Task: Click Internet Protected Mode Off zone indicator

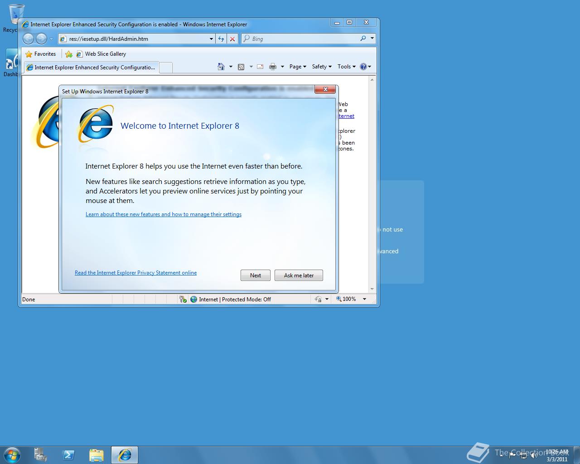Action: coord(231,299)
